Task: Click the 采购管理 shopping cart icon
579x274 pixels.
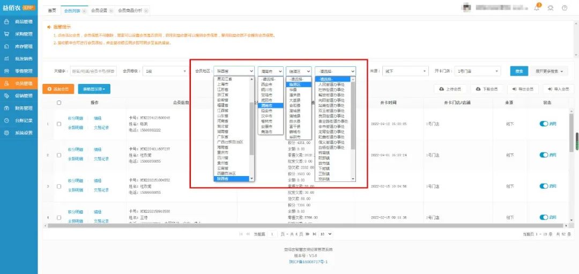Action: [x=7, y=34]
